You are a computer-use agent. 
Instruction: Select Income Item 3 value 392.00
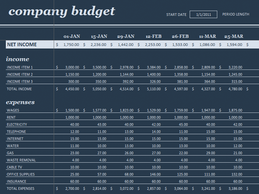click(128, 81)
